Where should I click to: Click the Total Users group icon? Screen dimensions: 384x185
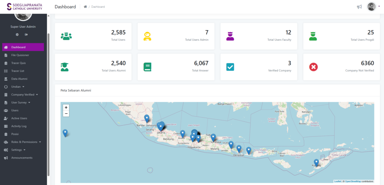click(x=66, y=36)
